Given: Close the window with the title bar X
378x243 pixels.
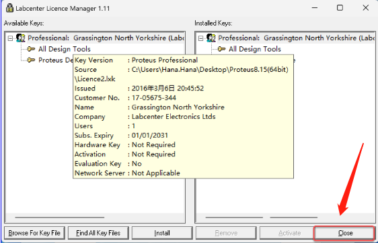Looking at the screenshot, I should coord(366,8).
